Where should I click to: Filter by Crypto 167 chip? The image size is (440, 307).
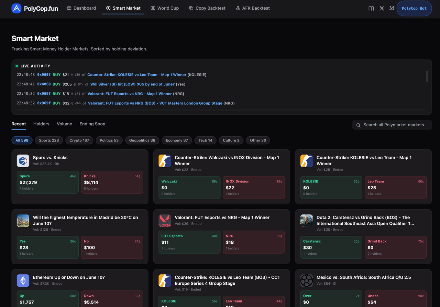pos(79,140)
